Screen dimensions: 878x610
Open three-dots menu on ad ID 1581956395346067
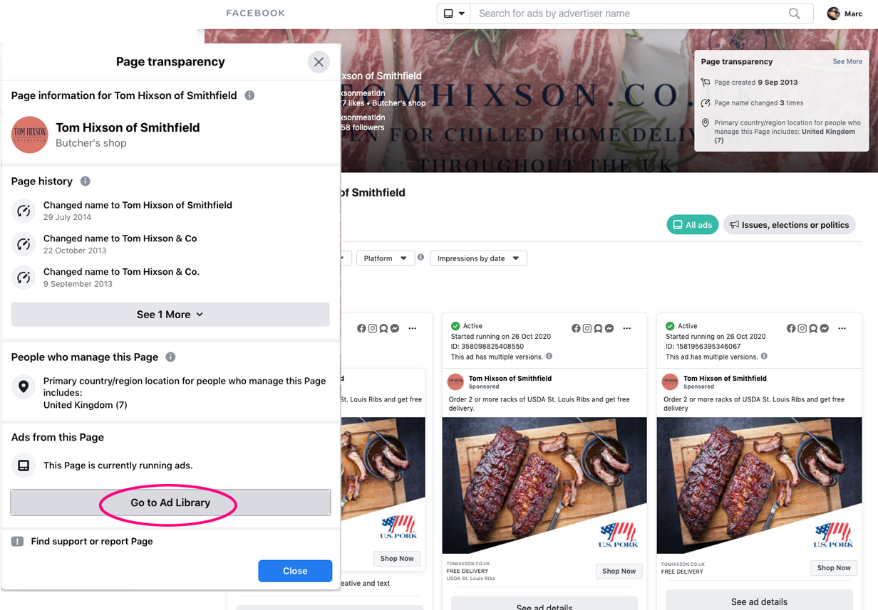point(842,329)
